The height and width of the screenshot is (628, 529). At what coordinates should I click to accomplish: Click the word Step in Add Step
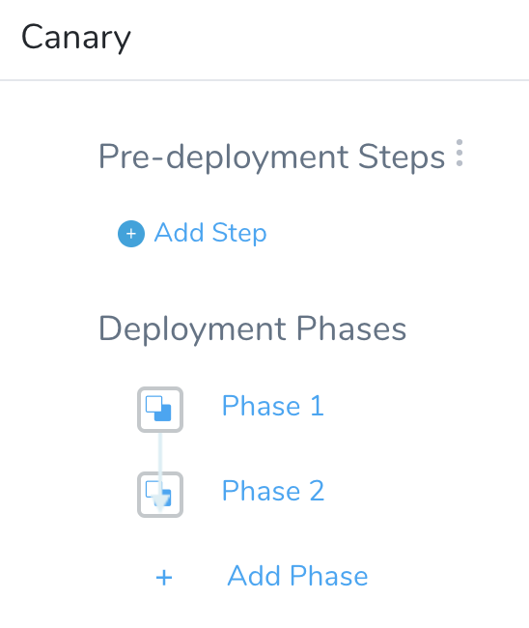[x=239, y=234]
